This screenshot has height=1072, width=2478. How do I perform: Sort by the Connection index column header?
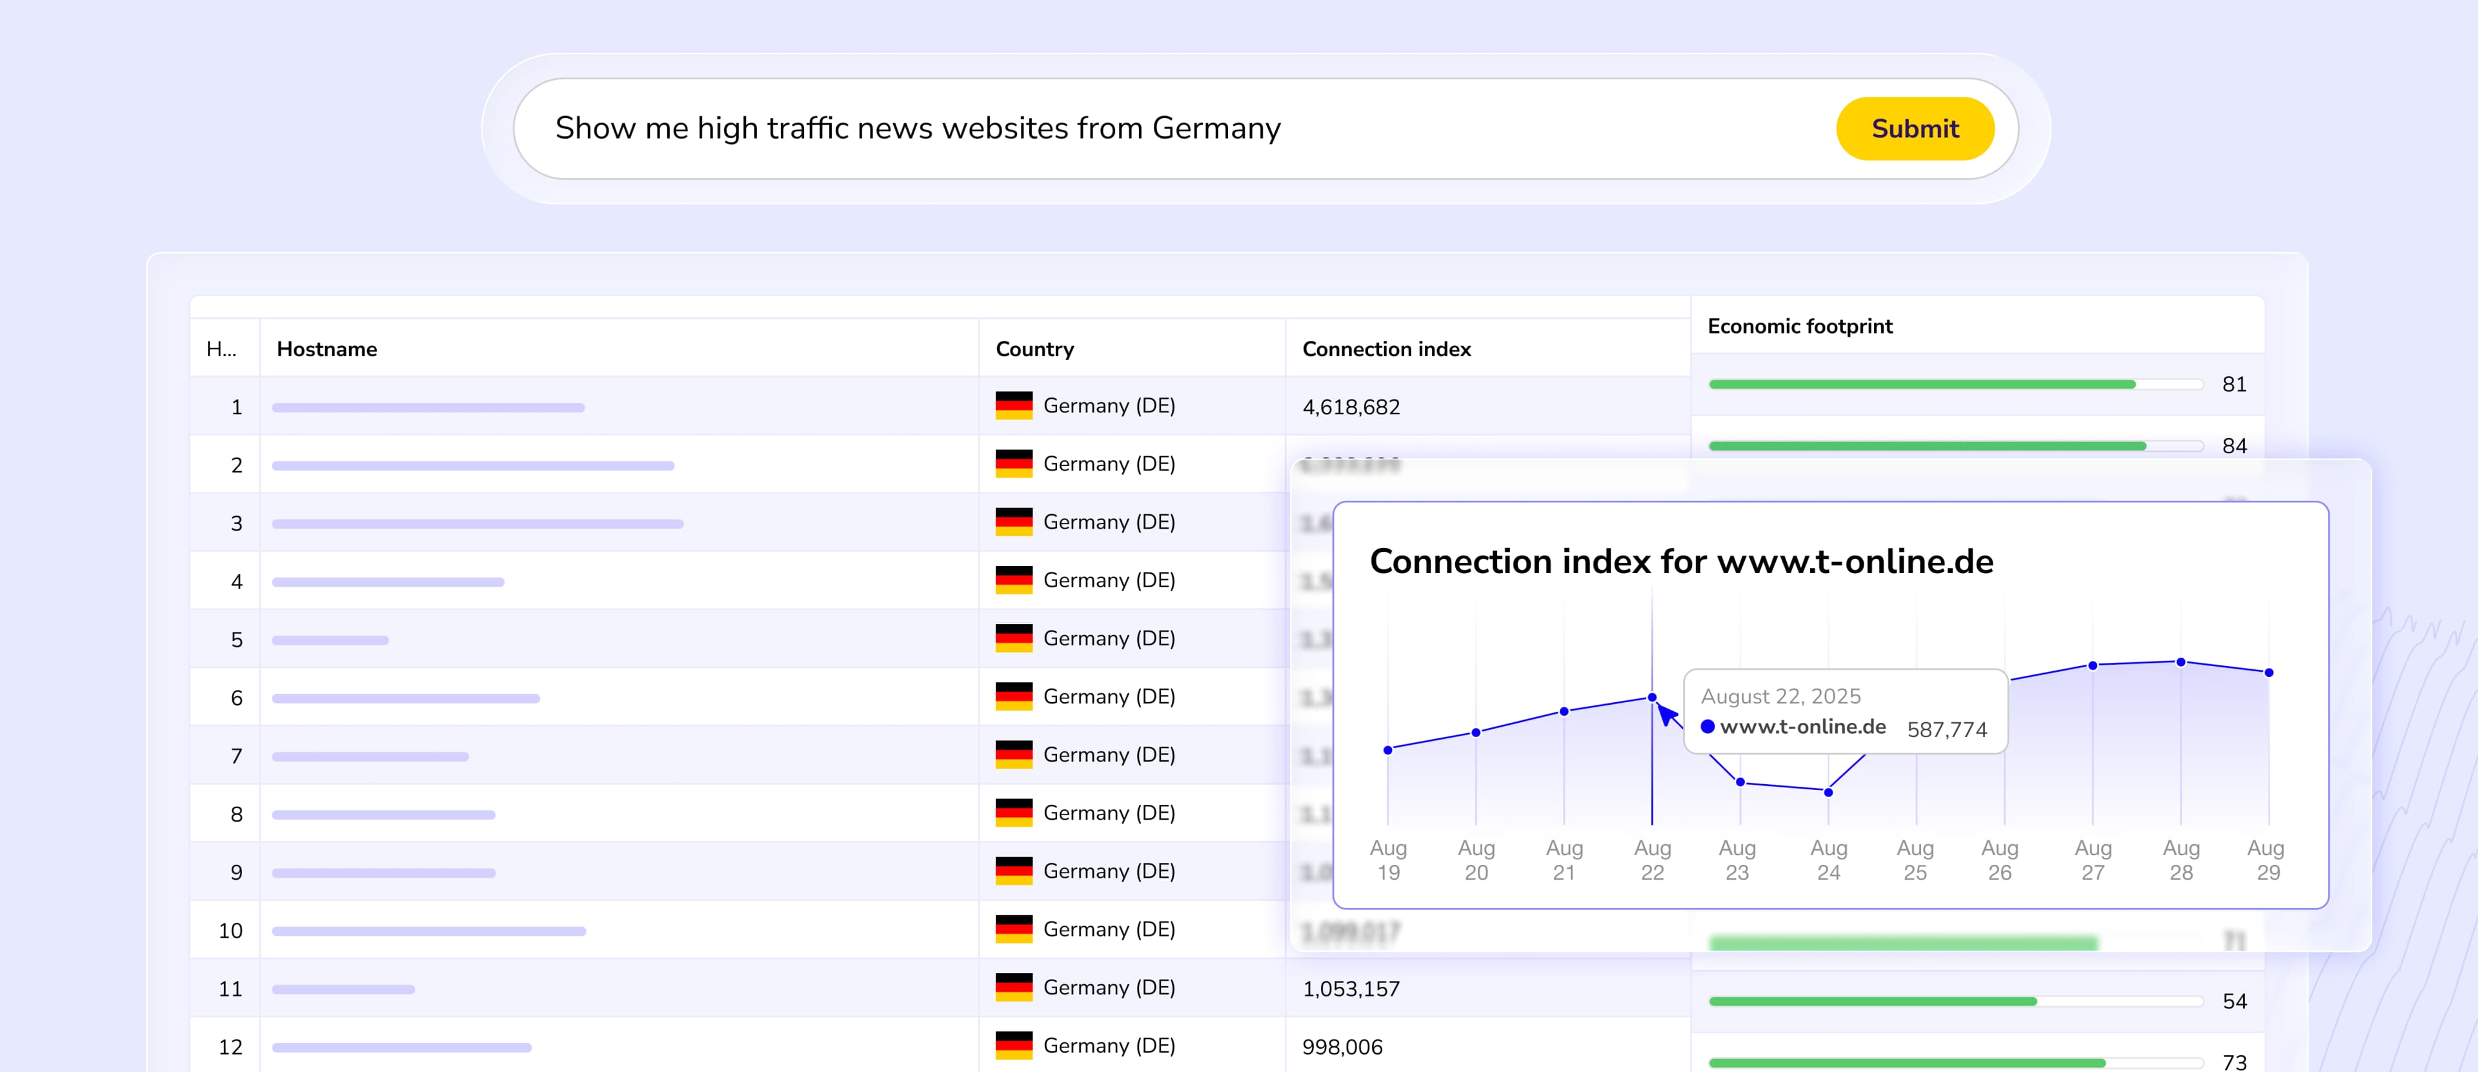point(1386,349)
